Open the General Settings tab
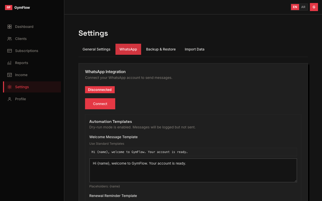 pyautogui.click(x=96, y=49)
